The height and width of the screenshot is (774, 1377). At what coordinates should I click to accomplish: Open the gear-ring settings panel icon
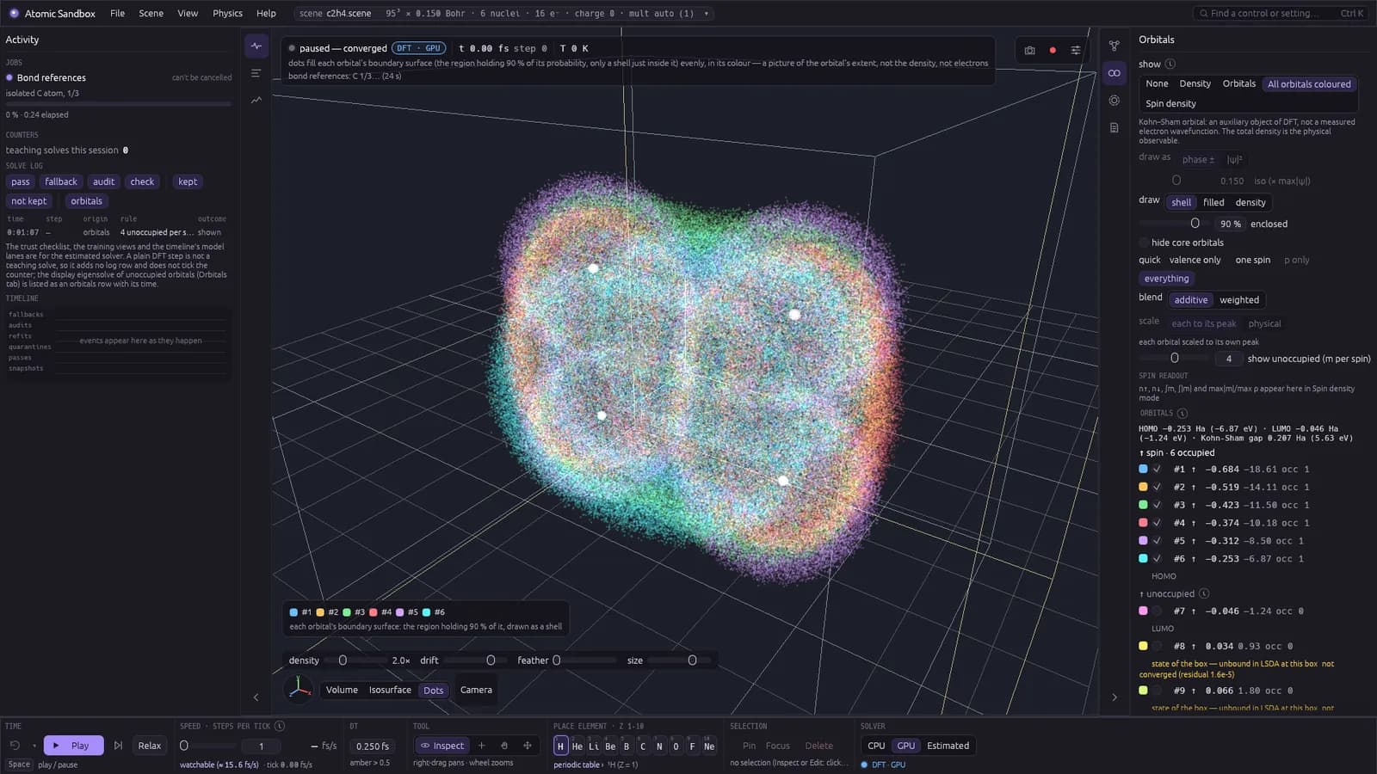(1115, 101)
